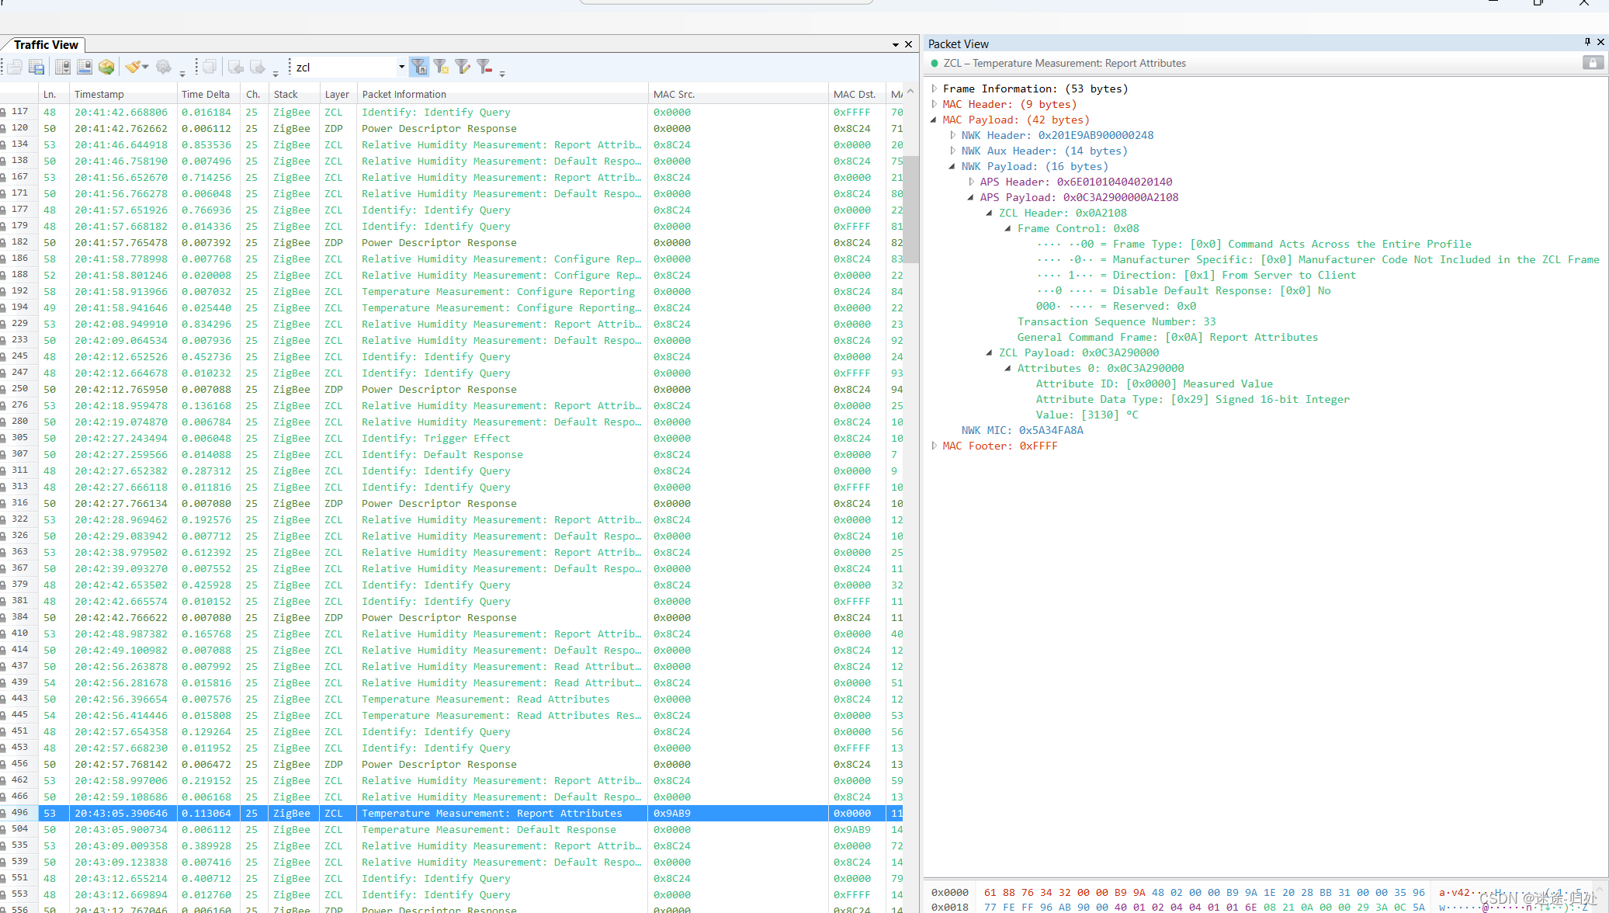The height and width of the screenshot is (913, 1609).
Task: Toggle the lock selected row icon
Action: [85, 68]
